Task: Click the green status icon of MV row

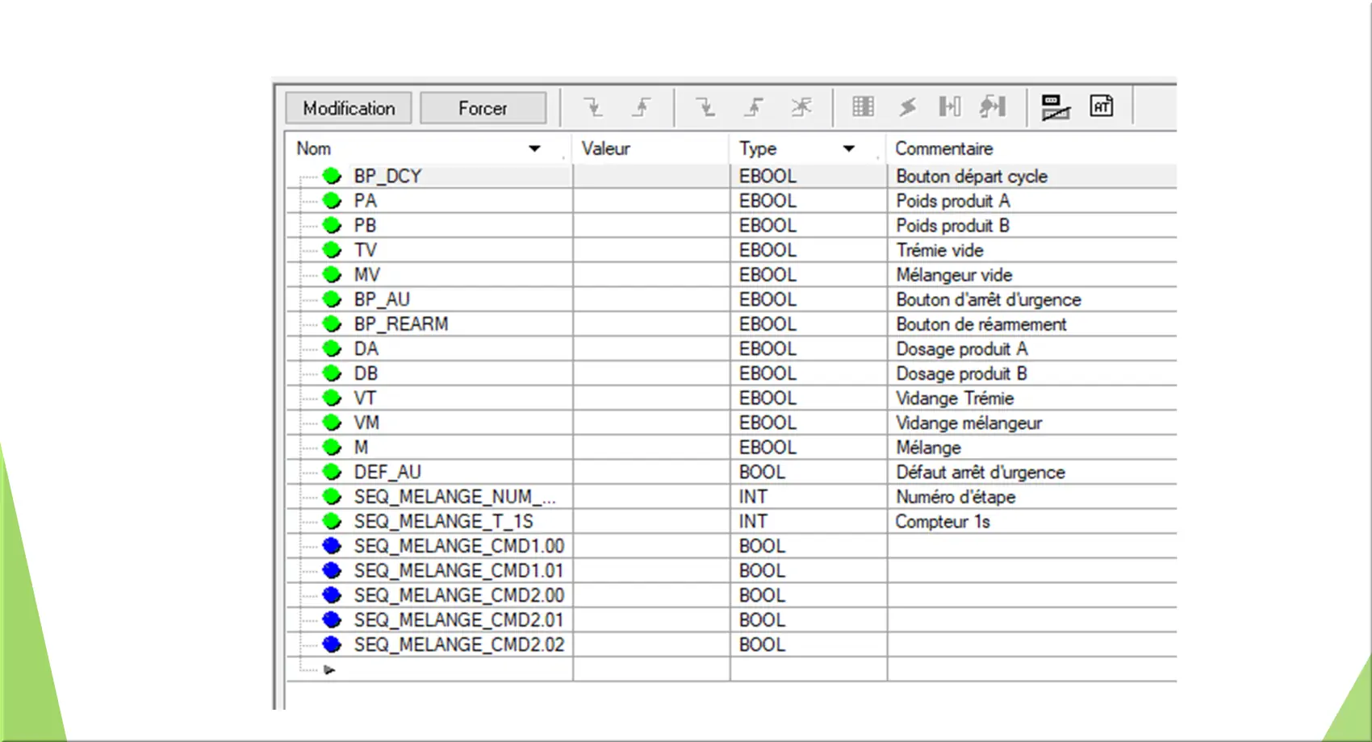Action: click(x=332, y=274)
